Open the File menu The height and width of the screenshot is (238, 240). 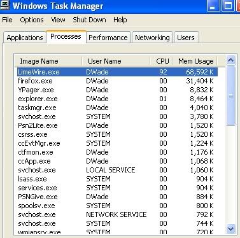[7, 20]
